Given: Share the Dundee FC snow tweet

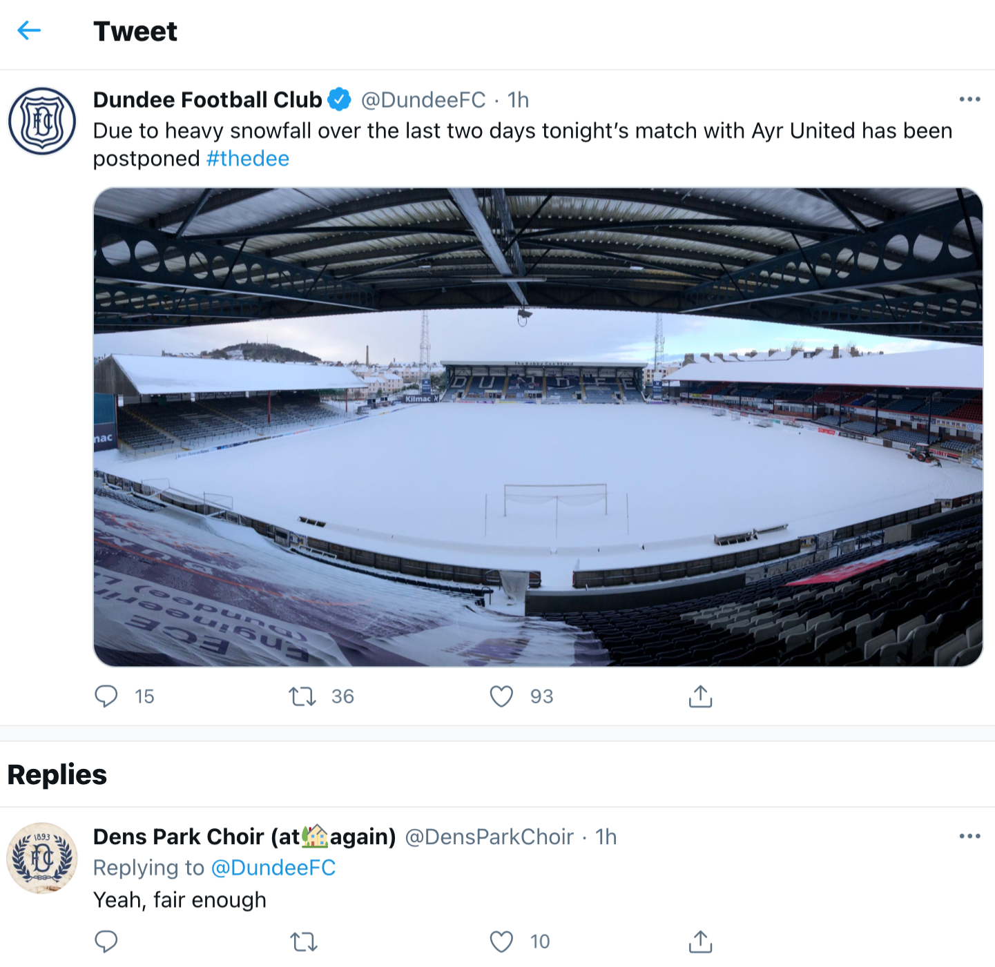Looking at the screenshot, I should click(x=700, y=696).
